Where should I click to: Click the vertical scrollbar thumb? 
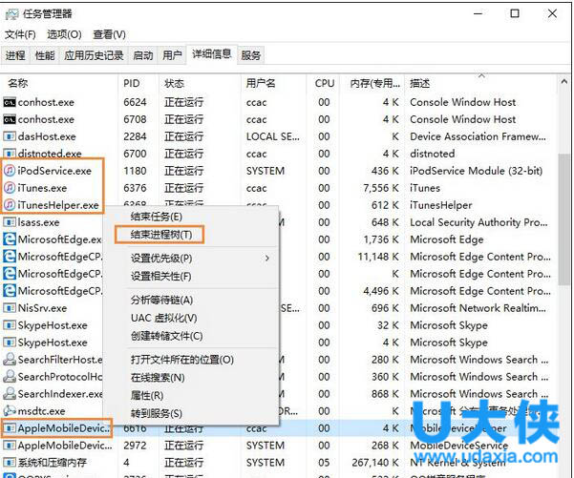564,218
